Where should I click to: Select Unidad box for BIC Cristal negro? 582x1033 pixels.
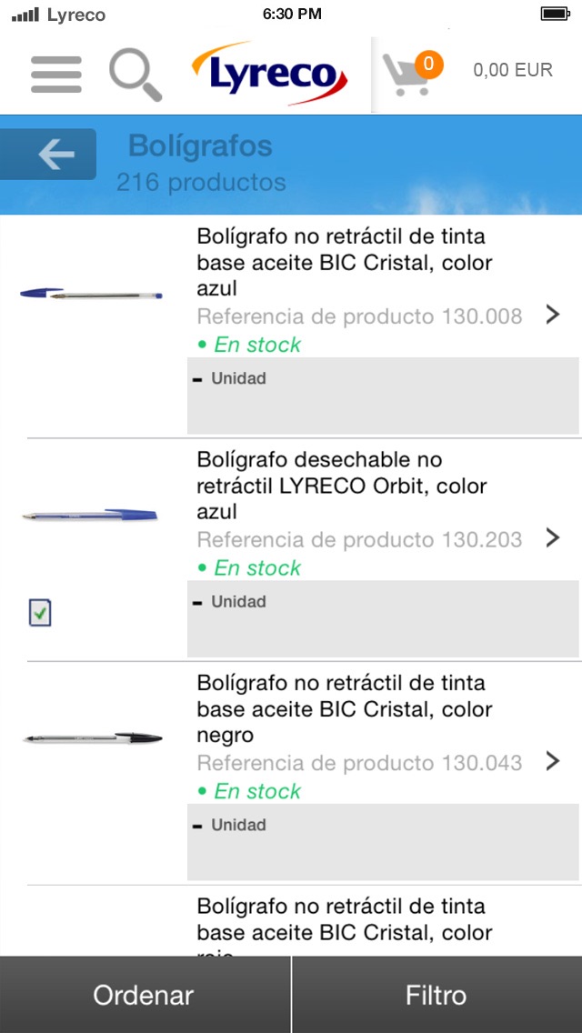[382, 841]
